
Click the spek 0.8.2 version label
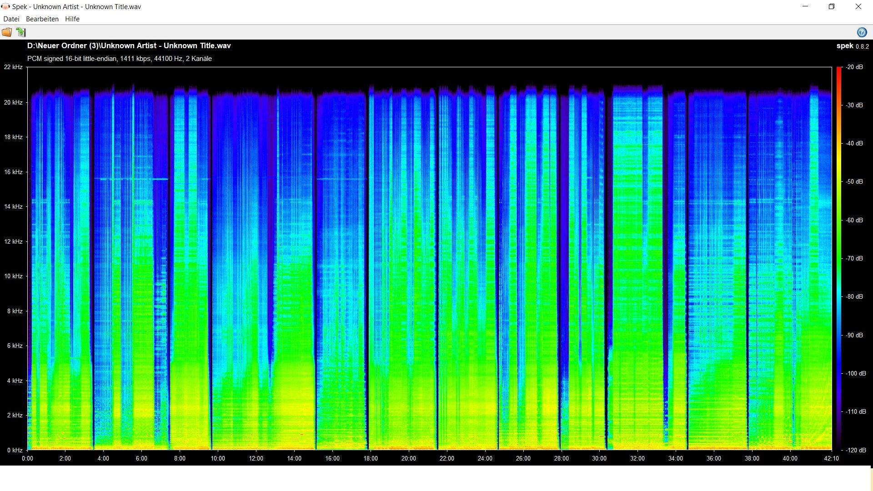(852, 46)
